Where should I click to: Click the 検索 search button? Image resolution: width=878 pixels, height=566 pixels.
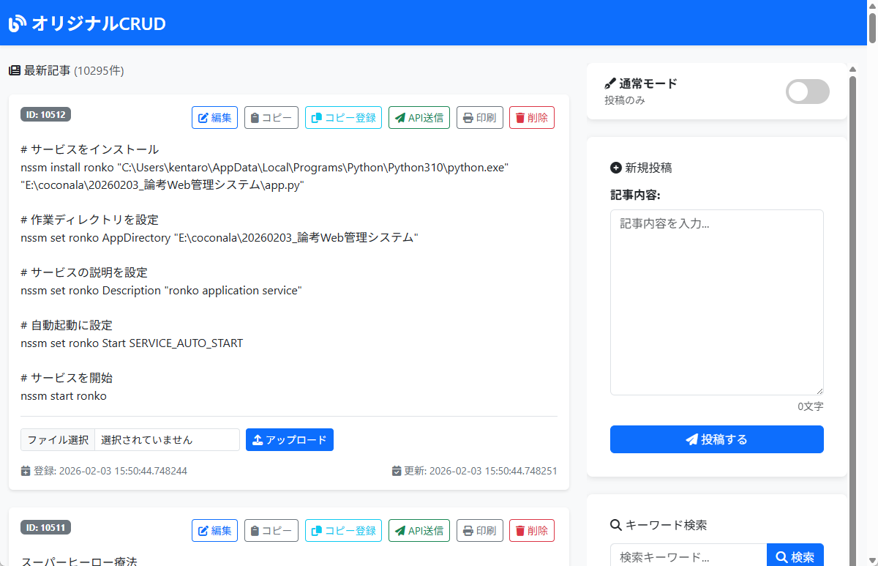tap(795, 557)
